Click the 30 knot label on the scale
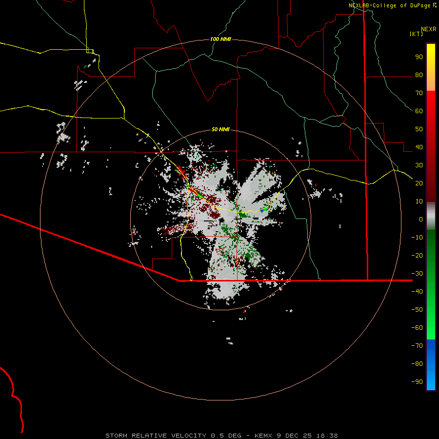Viewport: 439px width, 439px height. click(419, 165)
